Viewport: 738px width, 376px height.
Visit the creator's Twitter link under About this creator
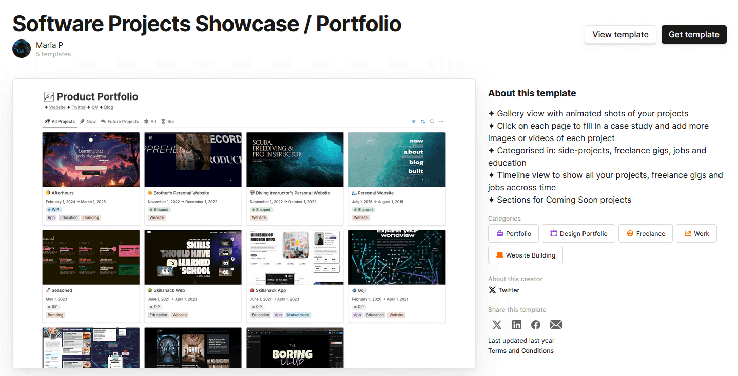[504, 290]
